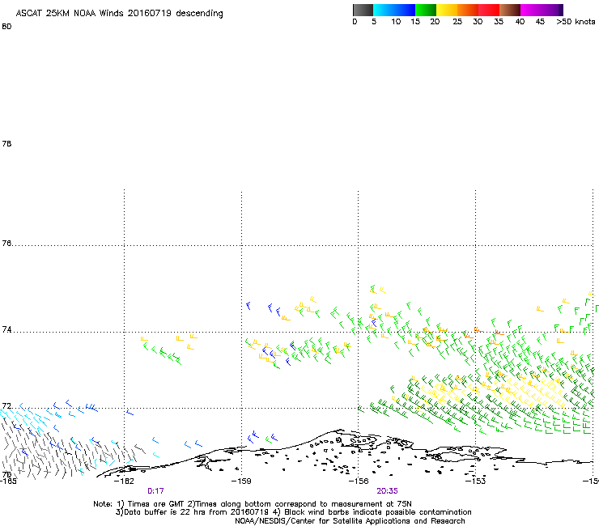Click the NOAA/NESDIS Center credit line

pyautogui.click(x=350, y=521)
